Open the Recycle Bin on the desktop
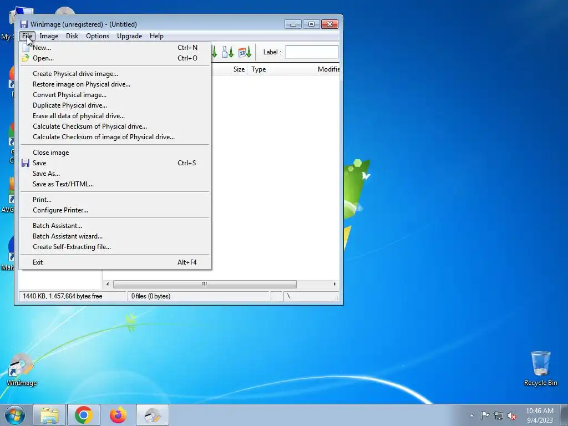This screenshot has height=426, width=568. coord(540,369)
